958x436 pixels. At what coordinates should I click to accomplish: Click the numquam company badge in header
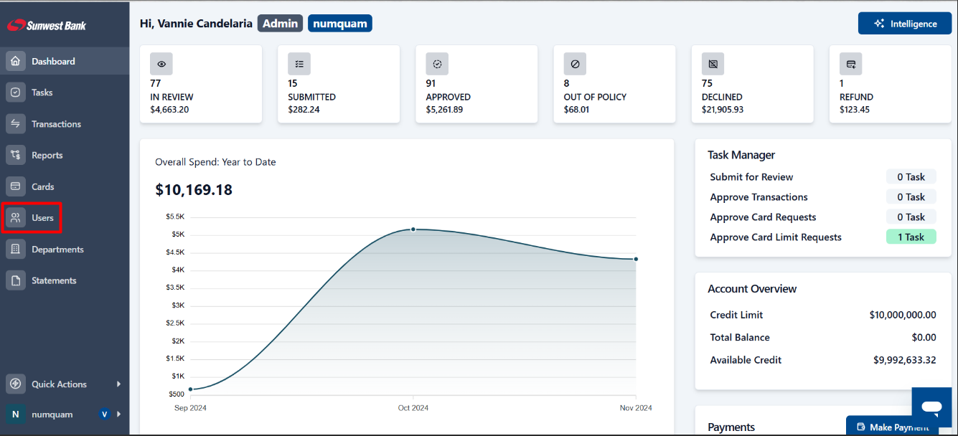click(x=340, y=24)
